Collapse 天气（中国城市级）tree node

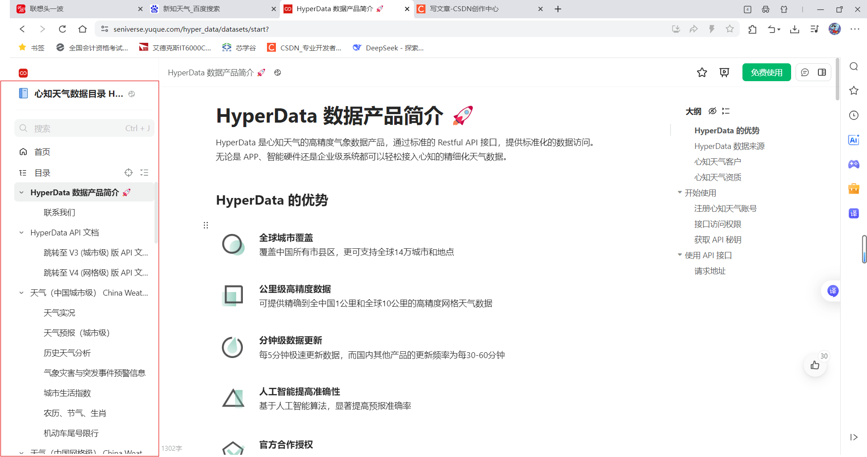[x=21, y=293]
